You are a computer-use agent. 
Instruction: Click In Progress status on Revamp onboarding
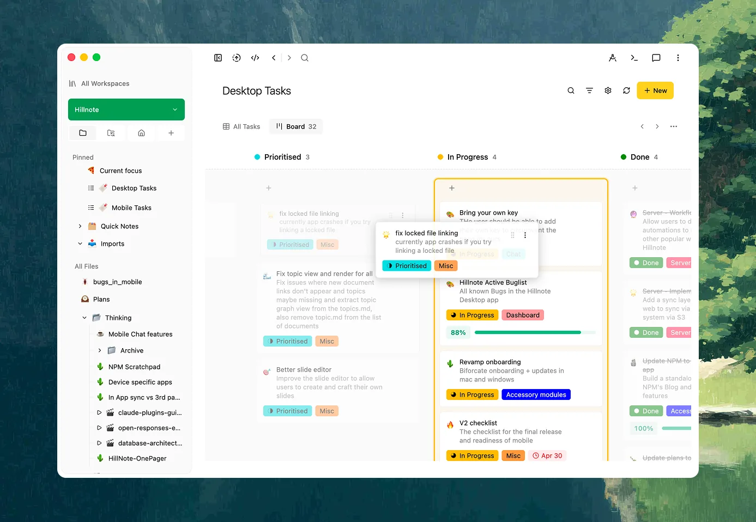pos(472,394)
